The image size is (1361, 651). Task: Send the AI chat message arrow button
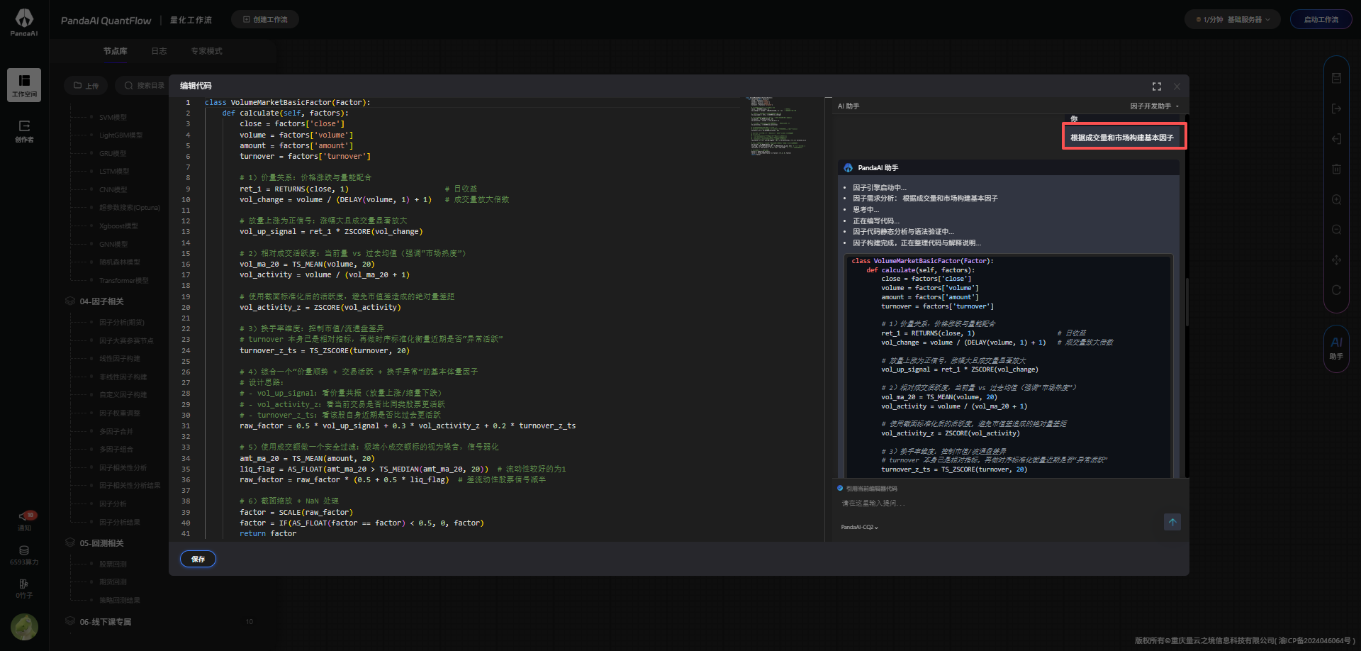(x=1172, y=522)
